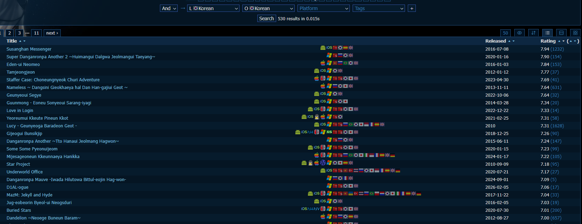Sort Rating column ascending

point(559,41)
